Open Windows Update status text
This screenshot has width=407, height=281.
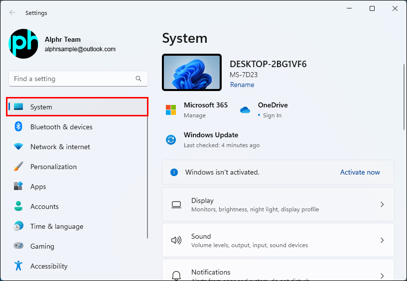pos(211,135)
